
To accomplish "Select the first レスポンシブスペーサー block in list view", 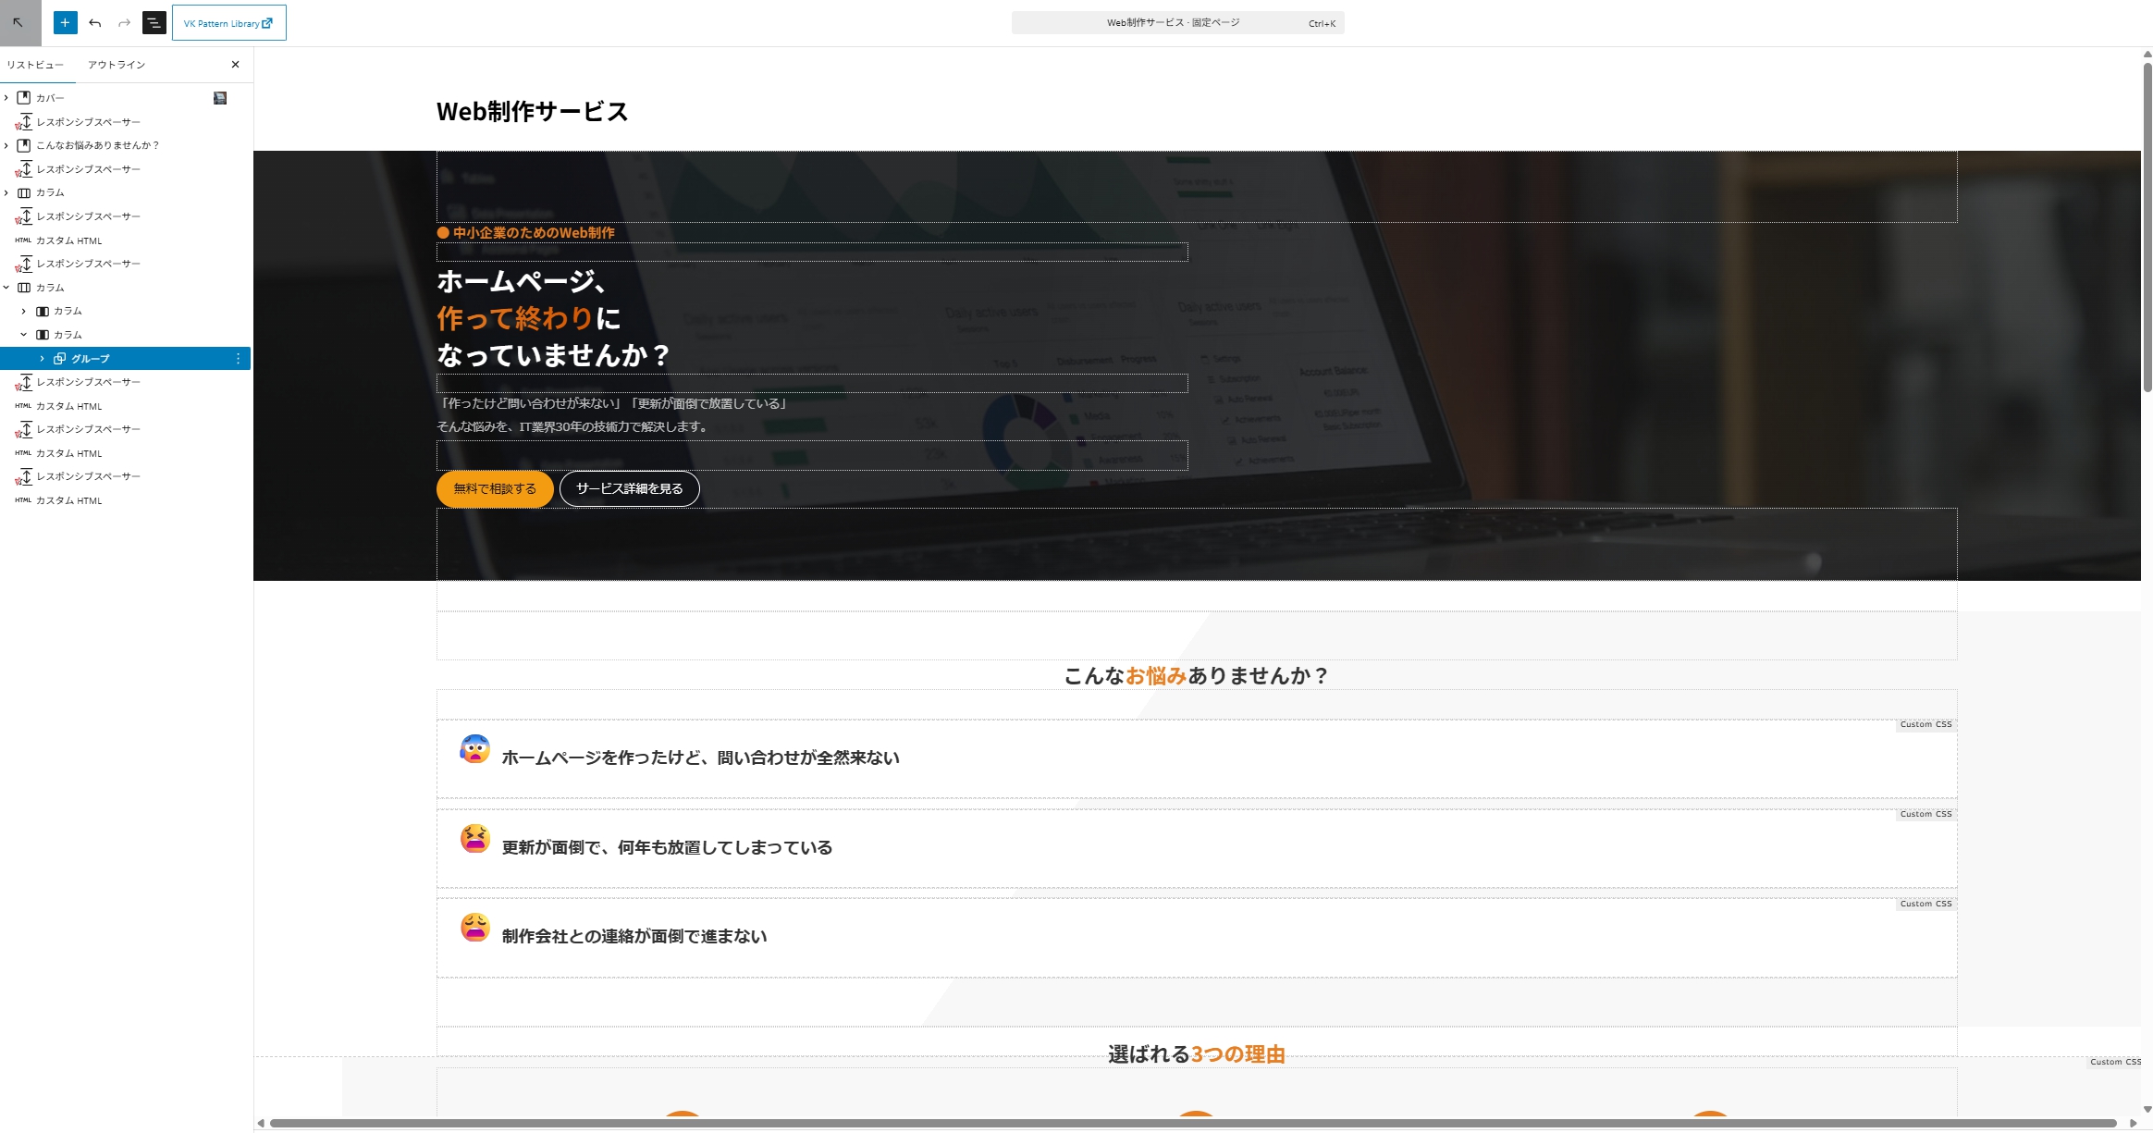I will pos(88,121).
